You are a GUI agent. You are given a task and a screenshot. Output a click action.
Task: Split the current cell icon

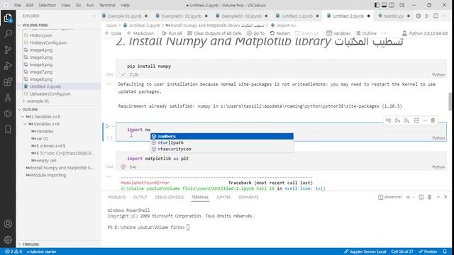click(416, 120)
